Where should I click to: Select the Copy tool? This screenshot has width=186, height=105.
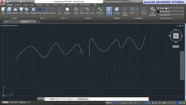coord(87,10)
